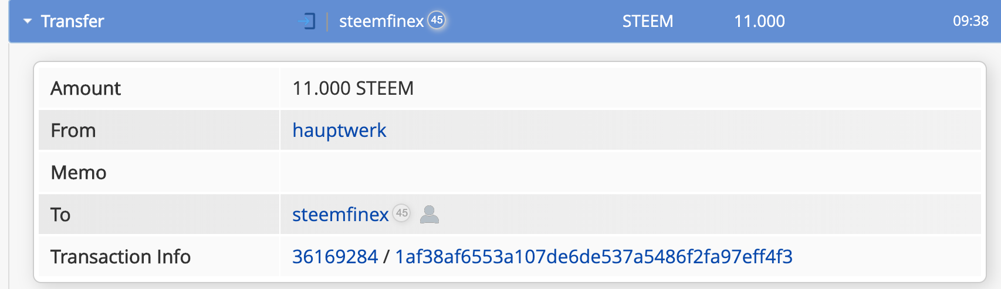Click the Transaction Info label
1001x289 pixels.
click(x=120, y=257)
